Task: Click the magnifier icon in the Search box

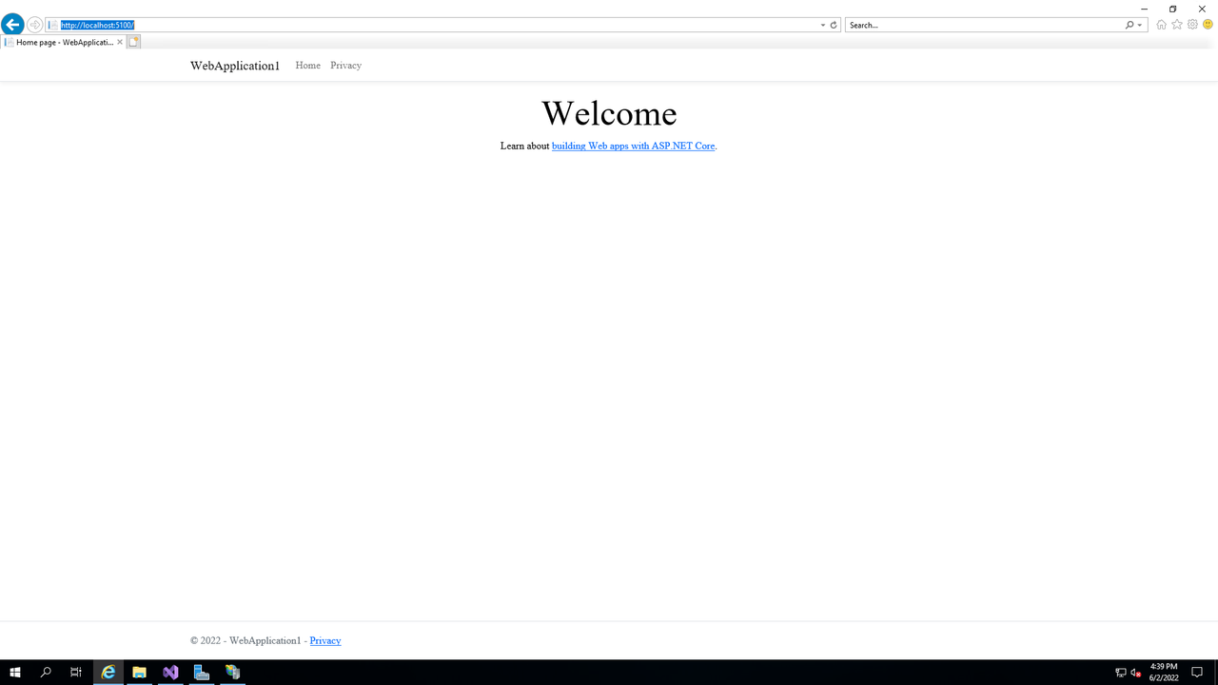Action: [1130, 25]
